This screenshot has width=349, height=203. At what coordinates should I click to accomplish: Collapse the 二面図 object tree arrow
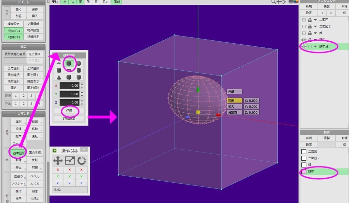pyautogui.click(x=316, y=20)
